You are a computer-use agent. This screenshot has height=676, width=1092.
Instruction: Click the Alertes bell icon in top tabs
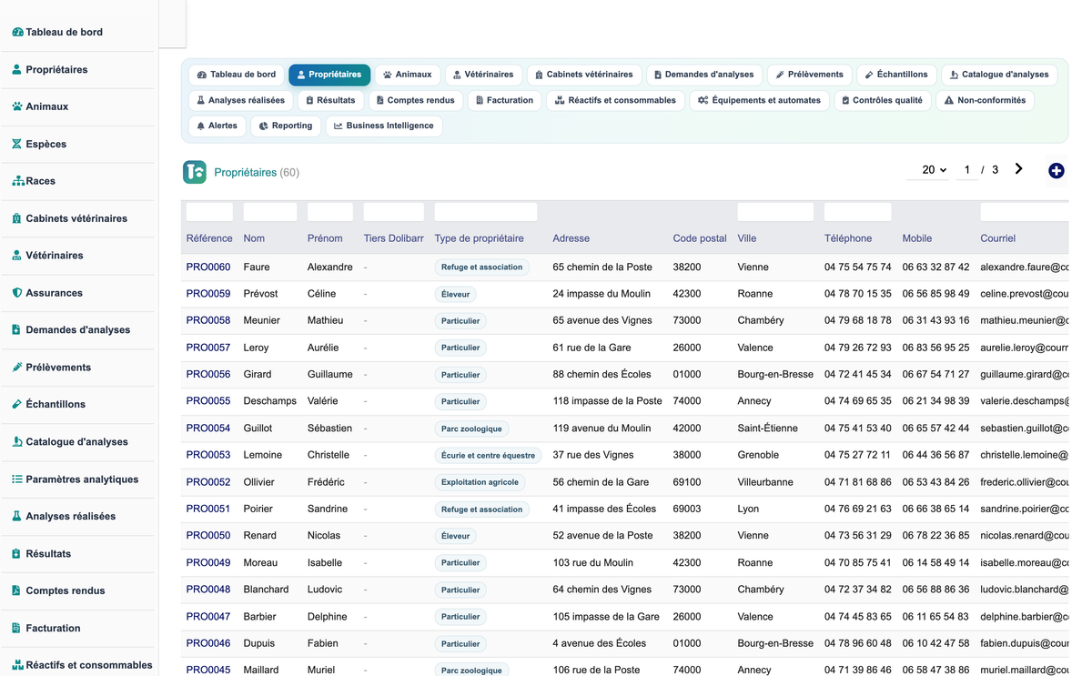pyautogui.click(x=201, y=126)
